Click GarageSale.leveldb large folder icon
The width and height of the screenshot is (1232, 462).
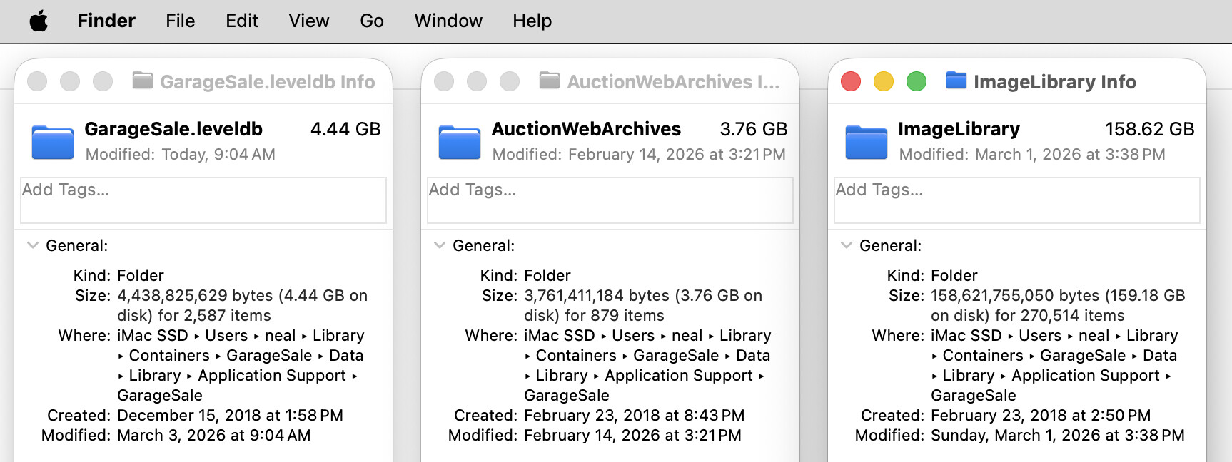[x=53, y=141]
